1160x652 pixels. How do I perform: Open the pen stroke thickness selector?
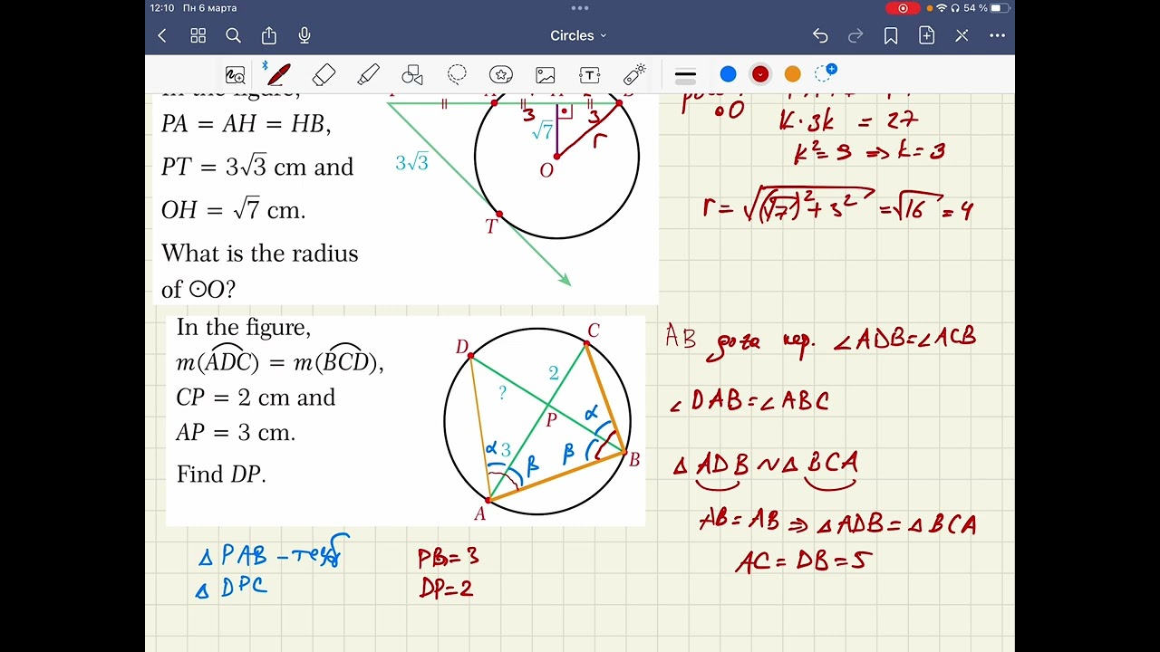click(686, 74)
